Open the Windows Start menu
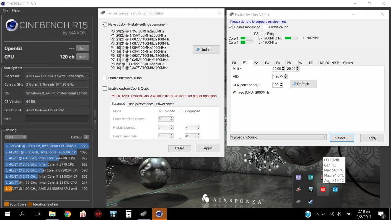391x220 pixels. tap(7, 214)
